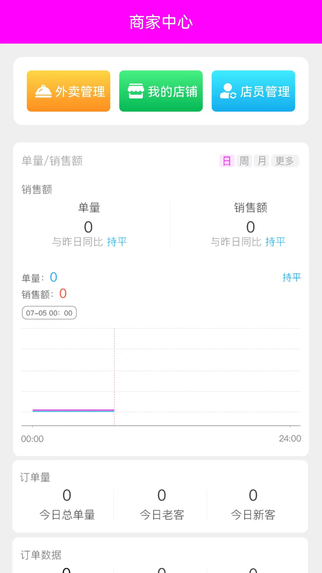Tap the food cloche icon on 外卖管理
The image size is (322, 573).
coord(43,91)
